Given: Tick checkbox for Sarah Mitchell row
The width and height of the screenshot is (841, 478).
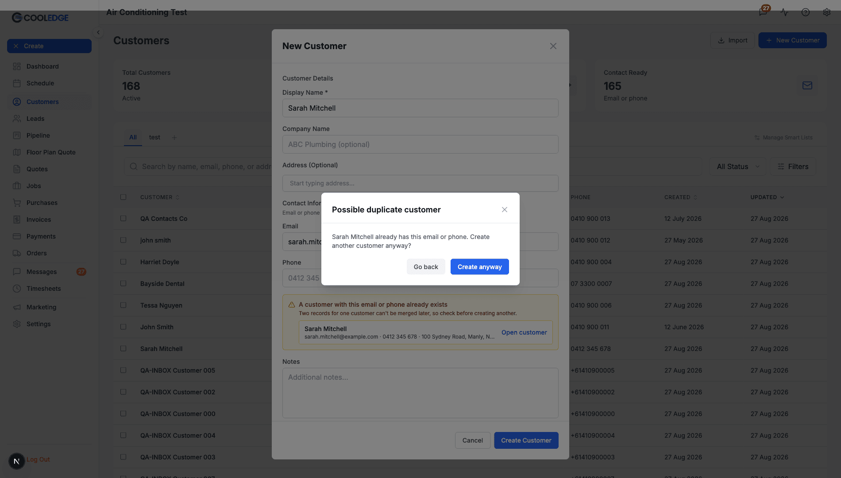Looking at the screenshot, I should 123,349.
